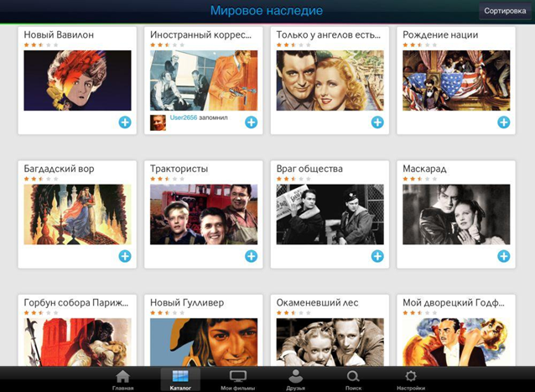Click the star rating under Багдадский вор
The height and width of the screenshot is (392, 535).
[x=41, y=179]
